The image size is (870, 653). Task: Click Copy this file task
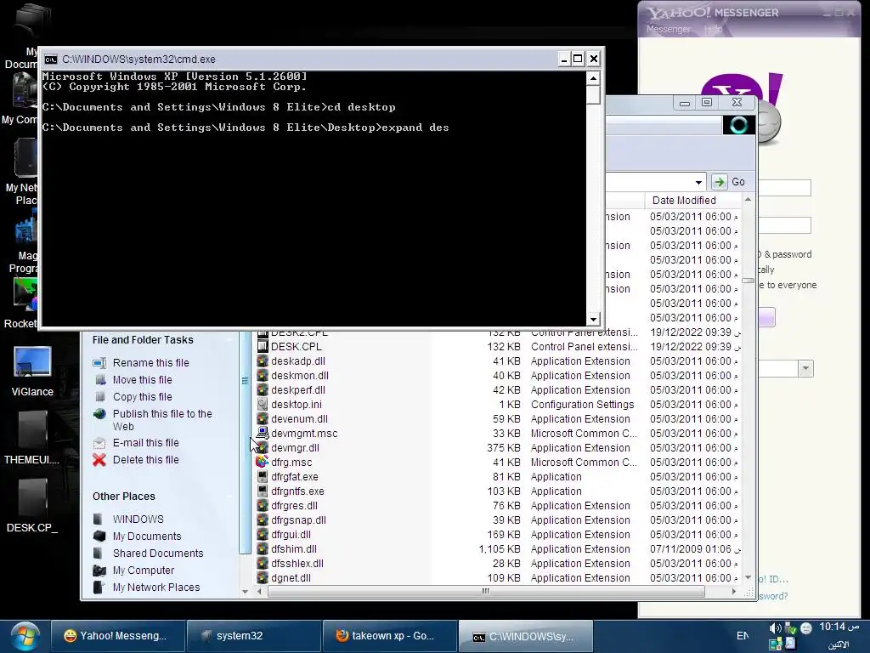142,397
